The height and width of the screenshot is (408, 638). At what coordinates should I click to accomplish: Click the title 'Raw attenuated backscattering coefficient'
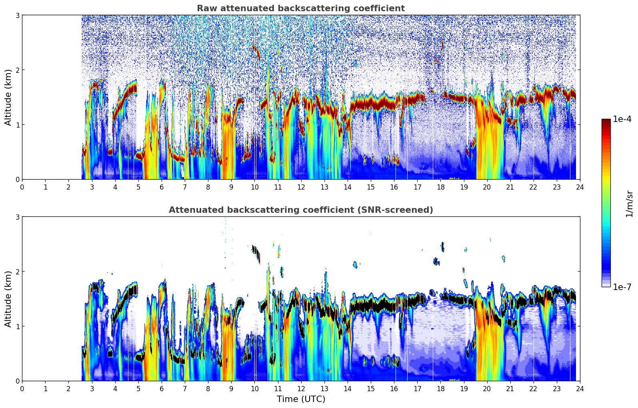point(301,8)
